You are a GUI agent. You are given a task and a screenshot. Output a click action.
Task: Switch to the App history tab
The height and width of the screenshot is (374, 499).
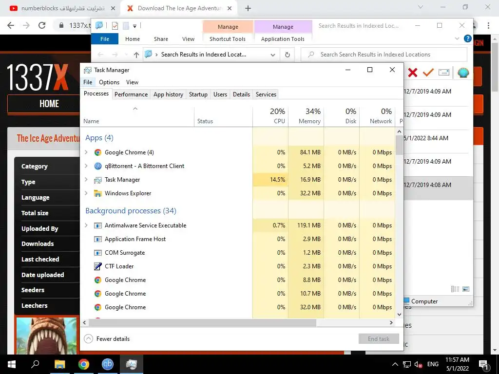168,94
